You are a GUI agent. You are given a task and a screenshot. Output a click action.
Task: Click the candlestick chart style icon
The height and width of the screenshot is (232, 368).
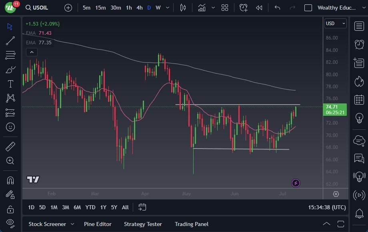pos(183,8)
